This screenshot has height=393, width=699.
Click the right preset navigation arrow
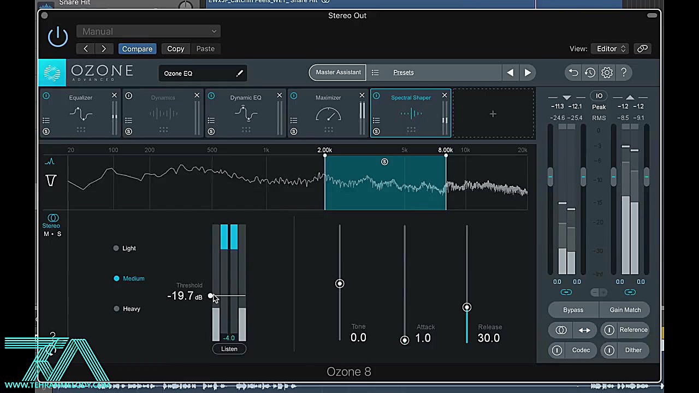(527, 72)
